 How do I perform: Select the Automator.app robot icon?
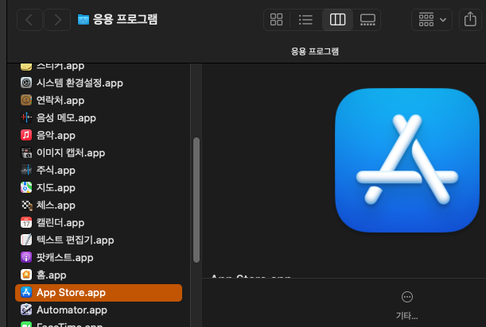pyautogui.click(x=26, y=310)
